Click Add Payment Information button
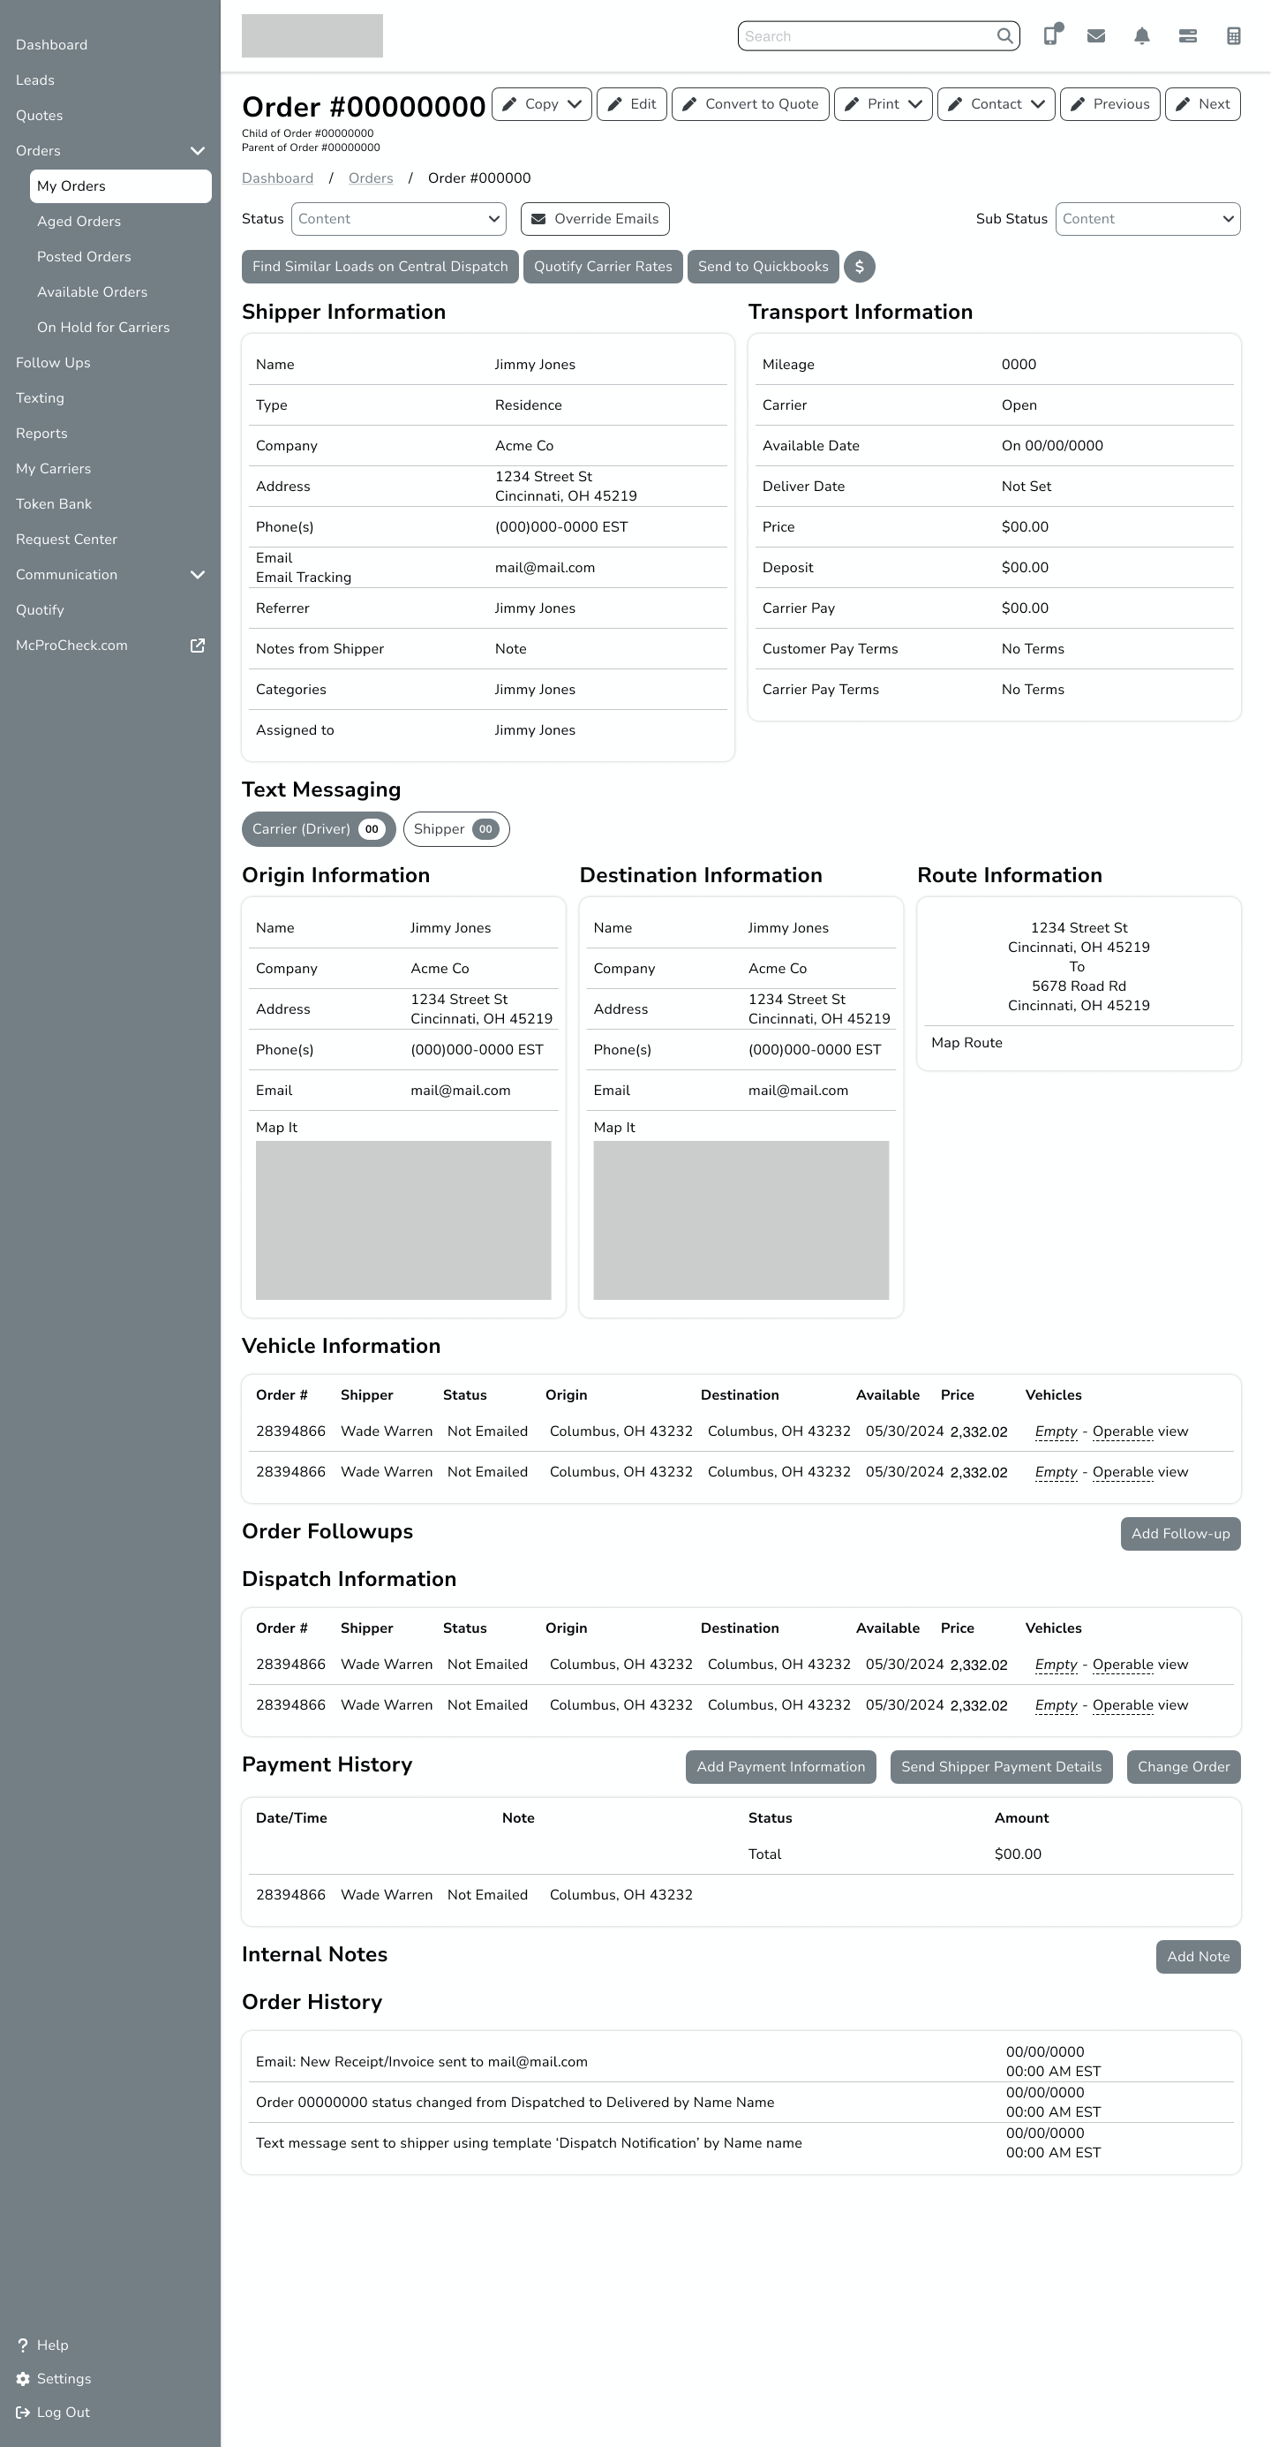The width and height of the screenshot is (1271, 2447). (781, 1767)
